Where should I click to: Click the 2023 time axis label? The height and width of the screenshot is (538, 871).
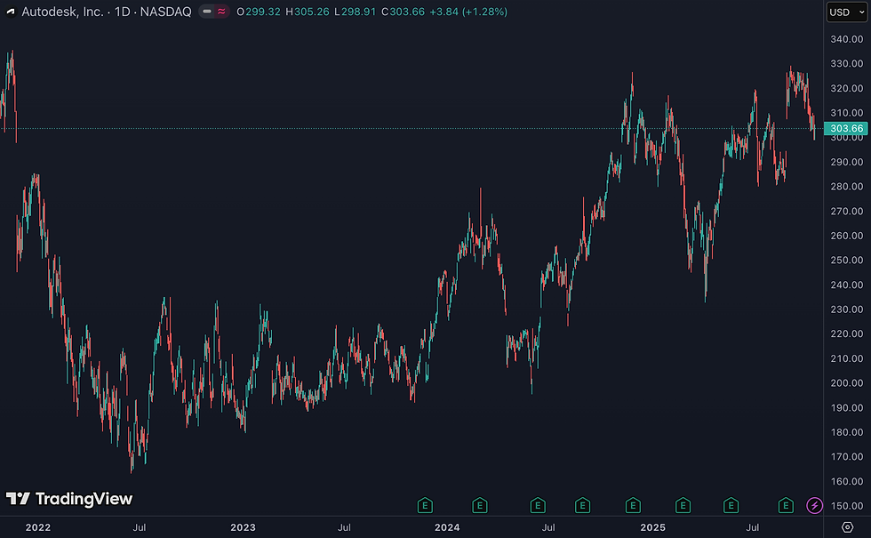[x=243, y=527]
